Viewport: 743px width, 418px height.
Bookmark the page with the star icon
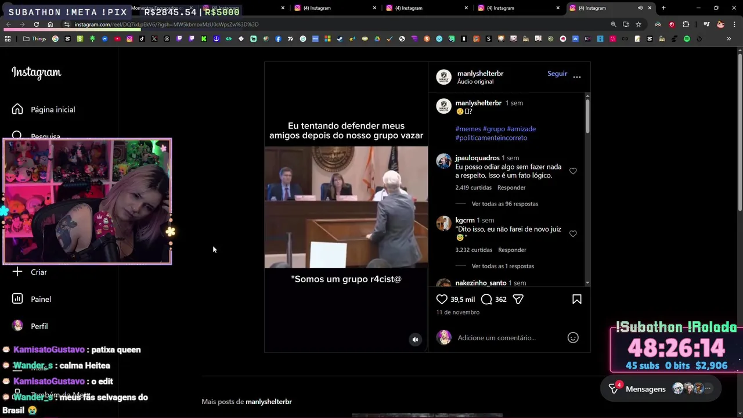click(x=639, y=24)
